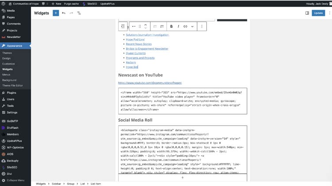Go to Themes submenu
The height and width of the screenshot is (186, 332).
(x=7, y=53)
